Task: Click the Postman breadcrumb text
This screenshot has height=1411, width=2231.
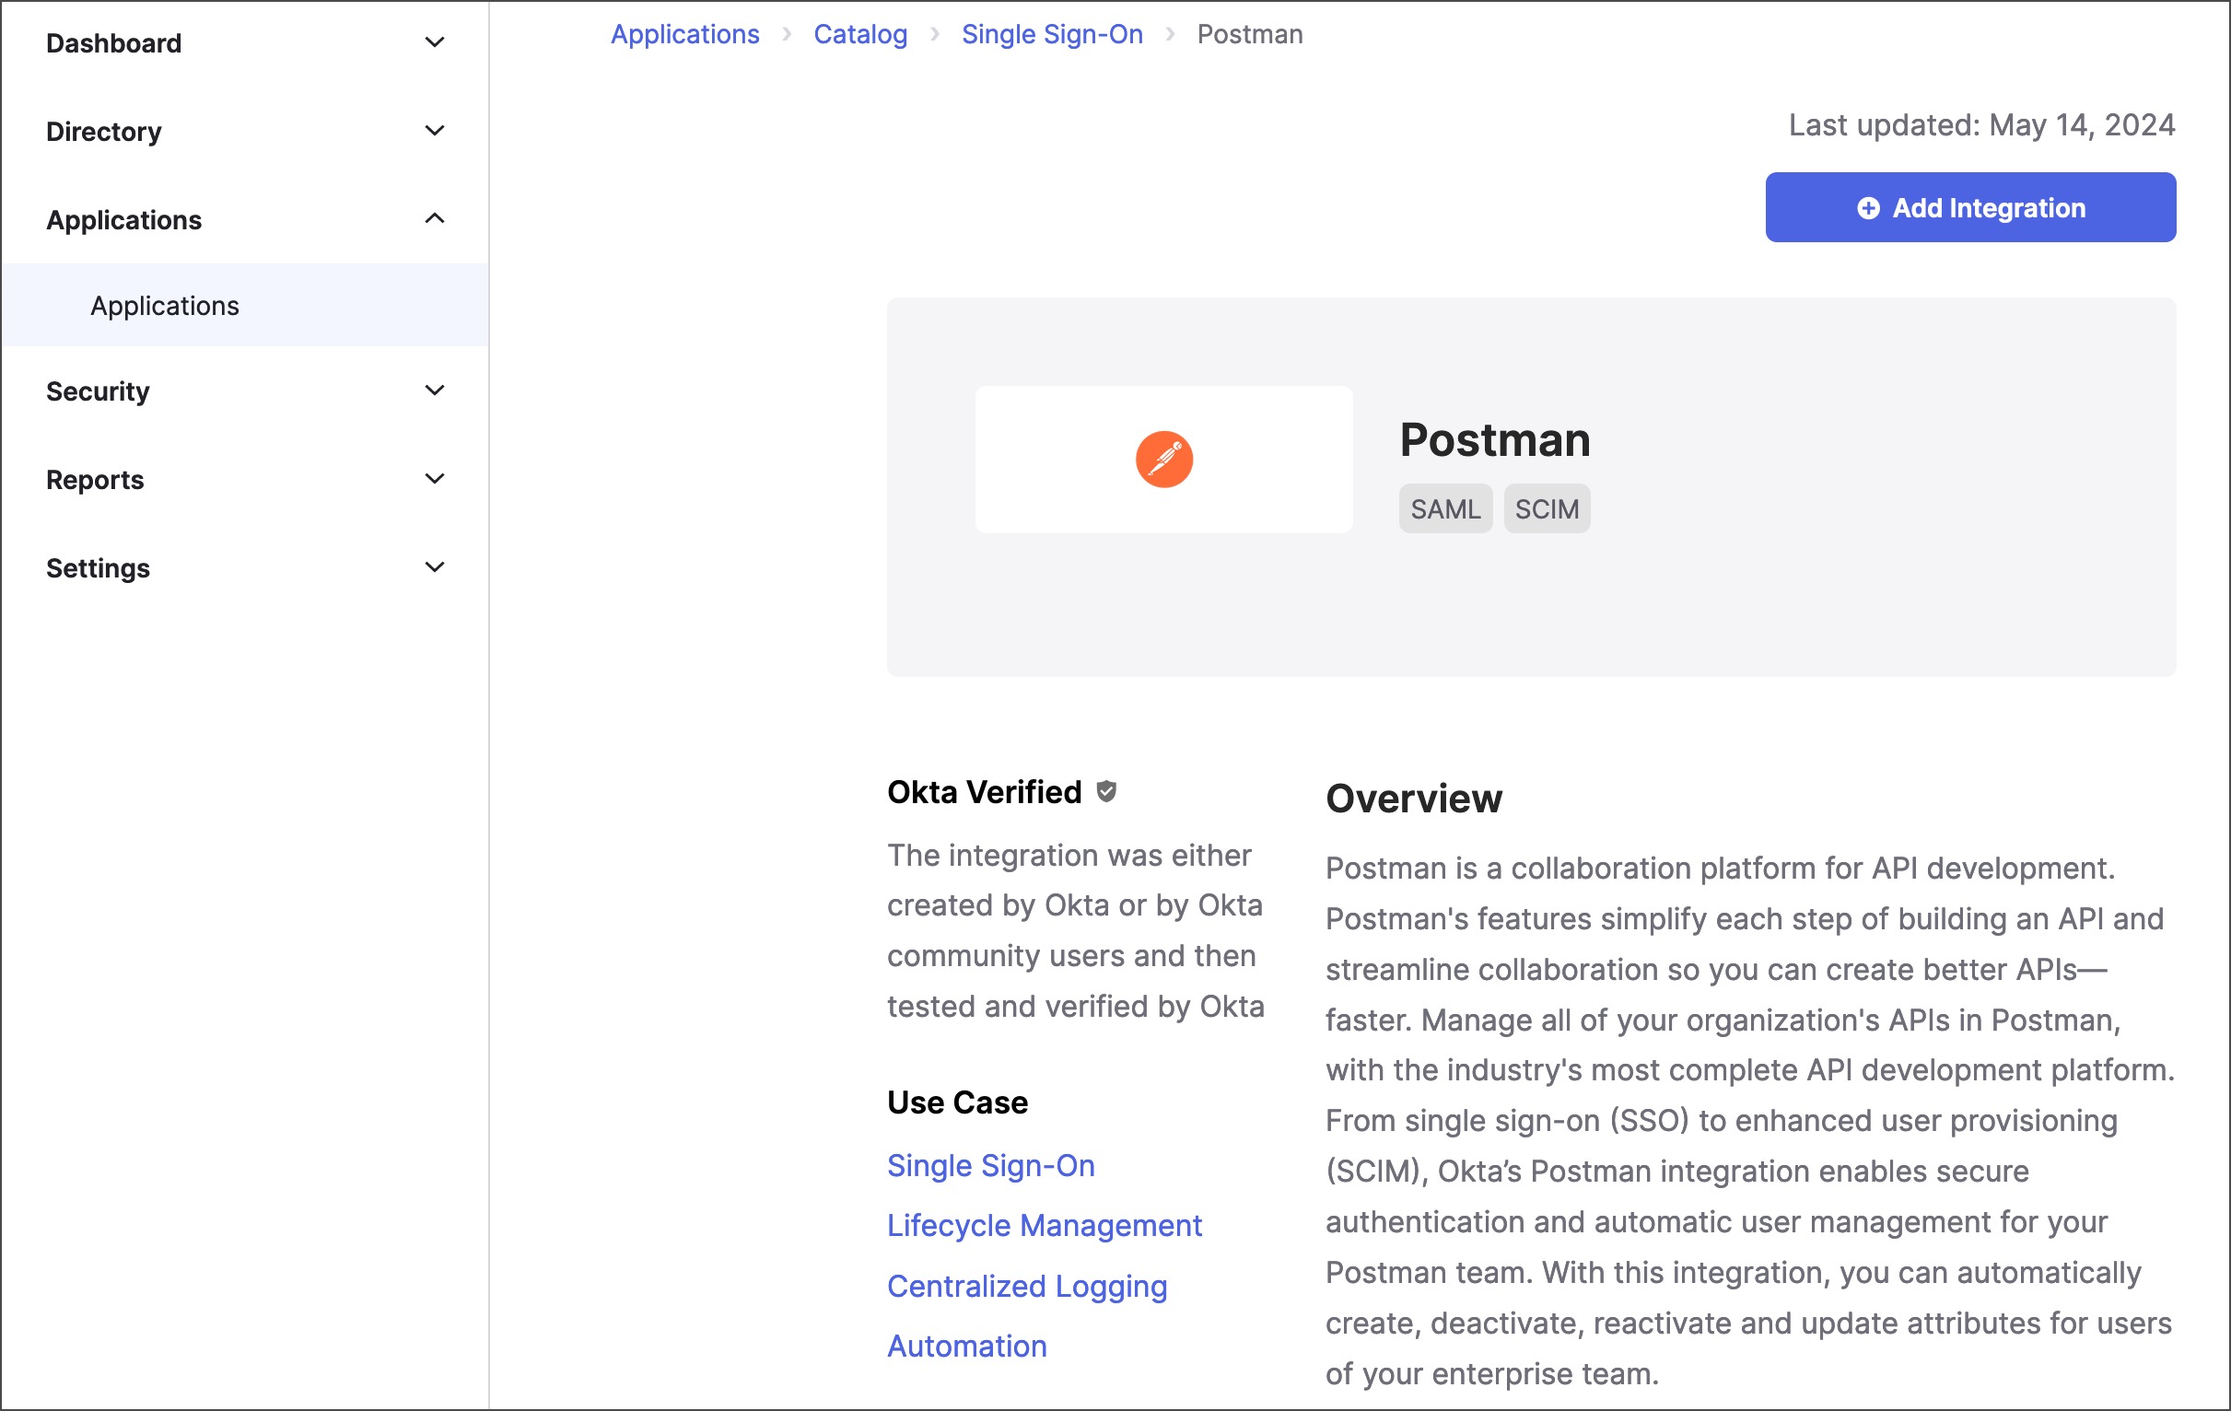Action: click(1249, 34)
